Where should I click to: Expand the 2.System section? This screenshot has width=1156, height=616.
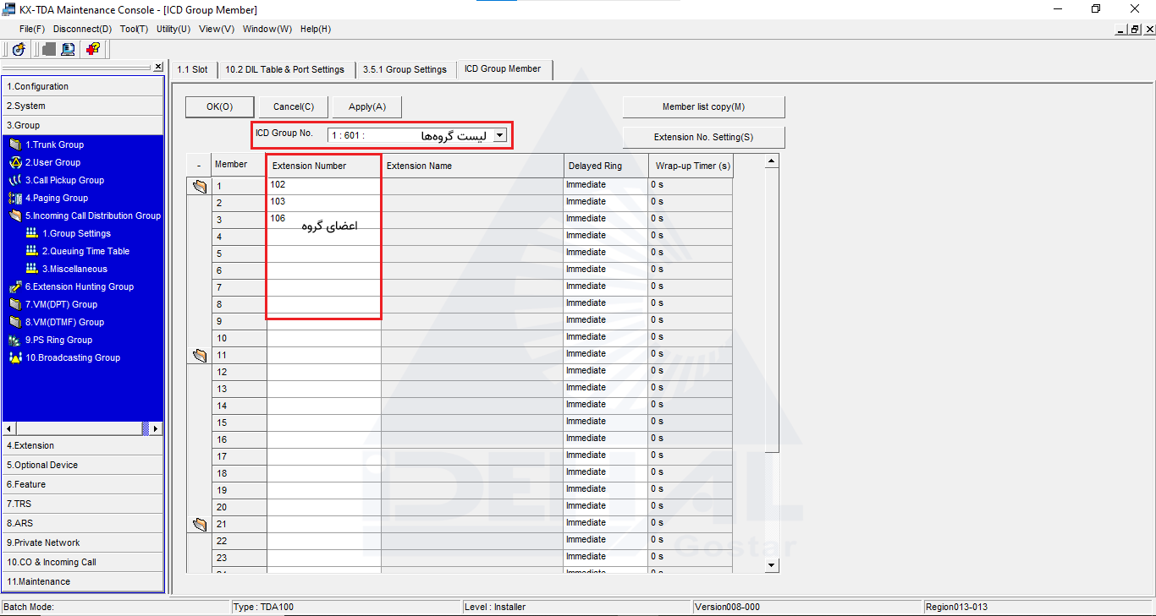point(83,106)
